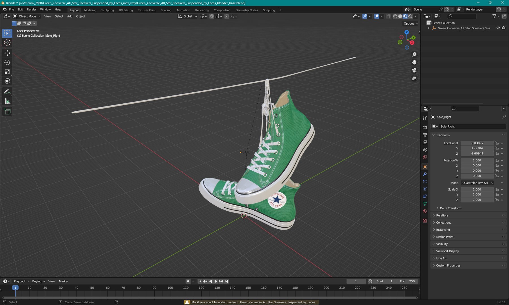Screen dimensions: 509x305
Task: Toggle snapping magnet in header
Action: click(x=212, y=16)
